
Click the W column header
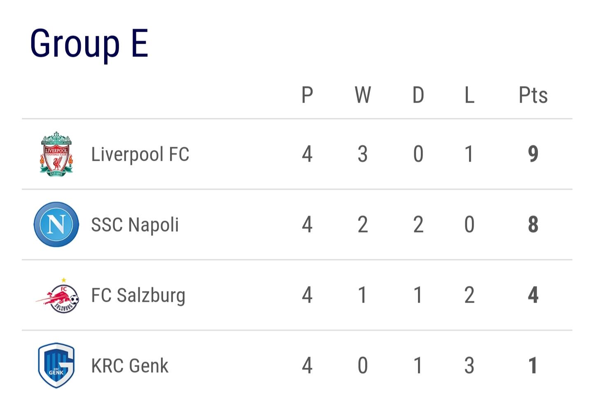(x=363, y=95)
